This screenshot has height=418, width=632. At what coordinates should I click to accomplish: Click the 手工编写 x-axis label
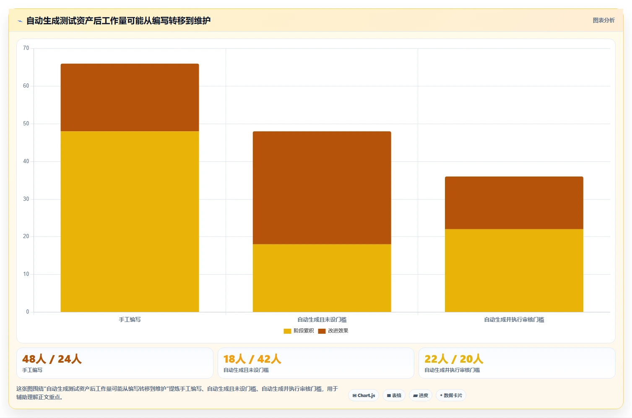coord(130,319)
